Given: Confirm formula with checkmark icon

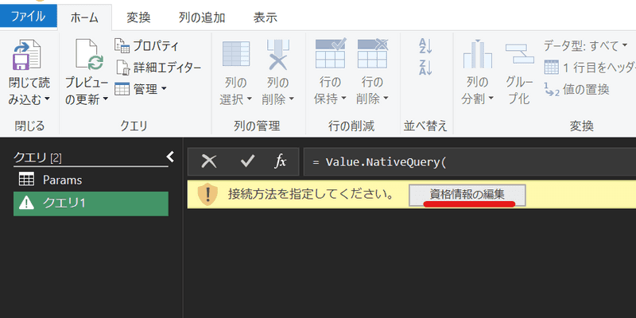Looking at the screenshot, I should click(247, 161).
